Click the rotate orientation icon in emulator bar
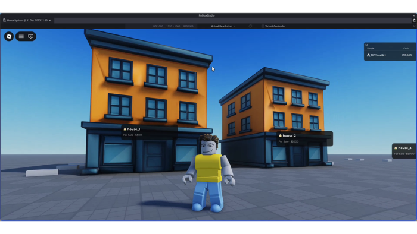The image size is (417, 234). click(250, 26)
